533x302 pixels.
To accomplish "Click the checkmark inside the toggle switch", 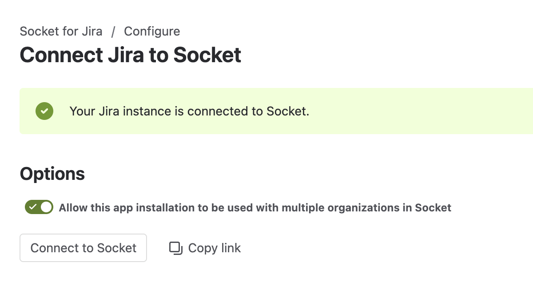I will [x=33, y=207].
